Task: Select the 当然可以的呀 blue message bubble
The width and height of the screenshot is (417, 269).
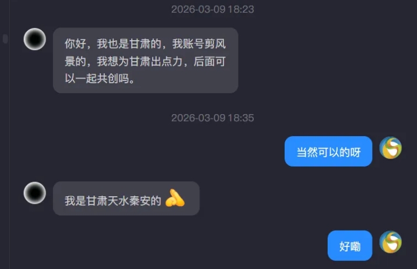Action: click(328, 151)
